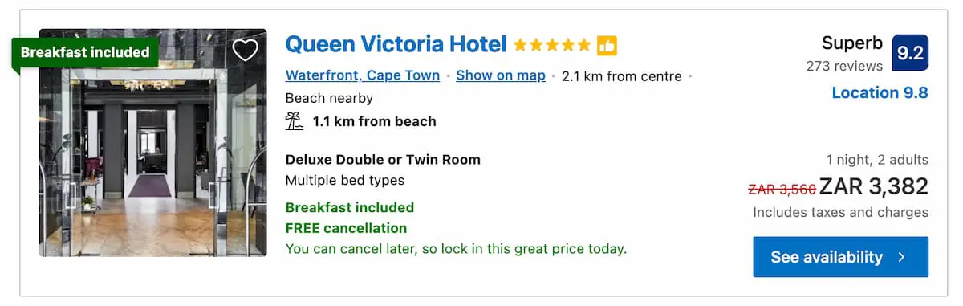Open the Waterfront, Cape Town link
This screenshot has width=963, height=306.
click(363, 75)
